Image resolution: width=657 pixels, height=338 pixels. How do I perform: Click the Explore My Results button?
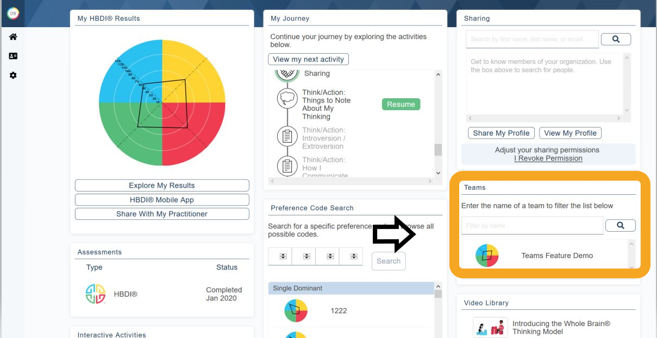161,186
